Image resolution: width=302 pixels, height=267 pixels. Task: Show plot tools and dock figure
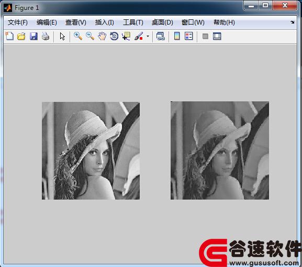tap(217, 36)
